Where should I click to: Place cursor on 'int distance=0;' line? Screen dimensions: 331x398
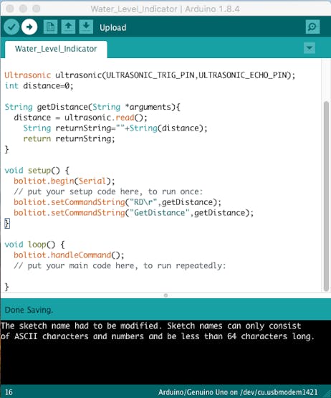(39, 86)
